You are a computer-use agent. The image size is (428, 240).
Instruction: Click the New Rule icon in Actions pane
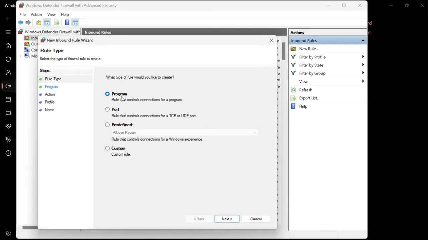pyautogui.click(x=293, y=49)
